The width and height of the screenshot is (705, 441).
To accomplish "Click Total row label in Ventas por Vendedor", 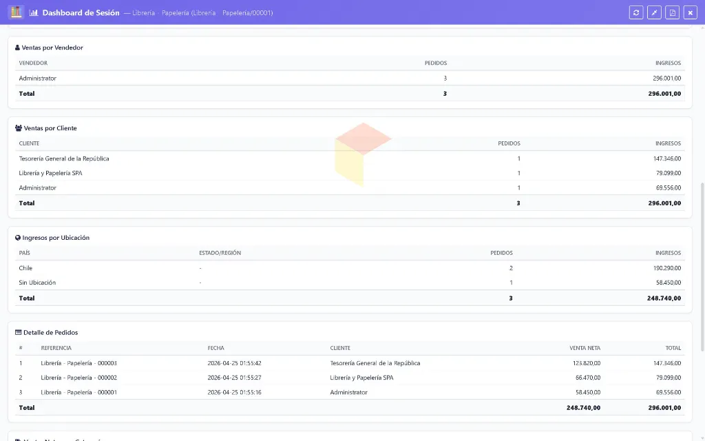I will coord(27,94).
